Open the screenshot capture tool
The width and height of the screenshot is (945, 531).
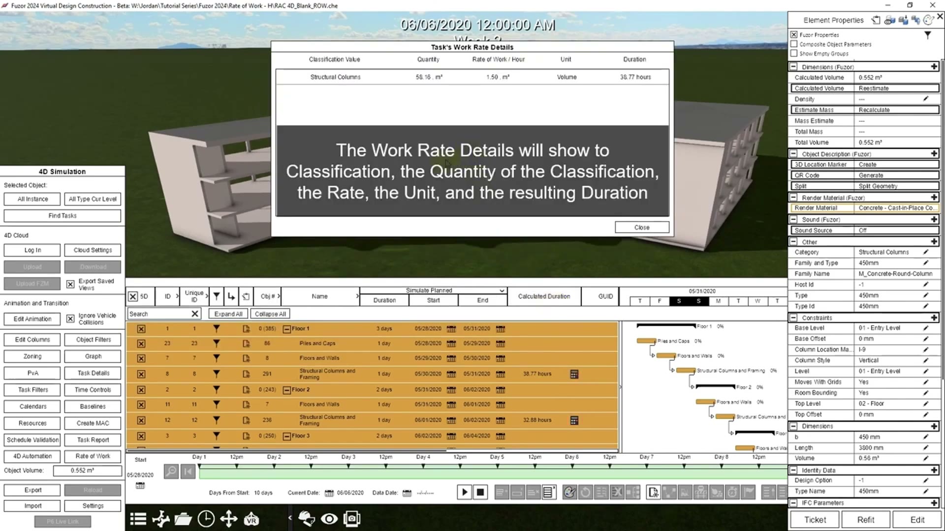tap(352, 519)
